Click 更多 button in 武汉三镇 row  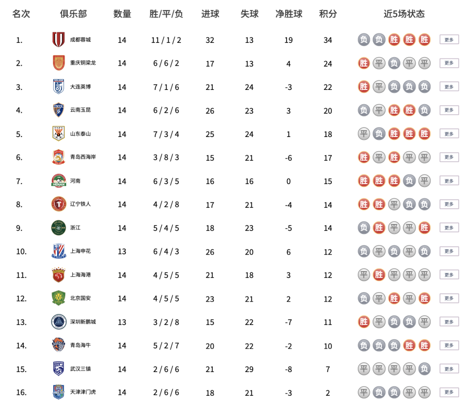tap(449, 369)
